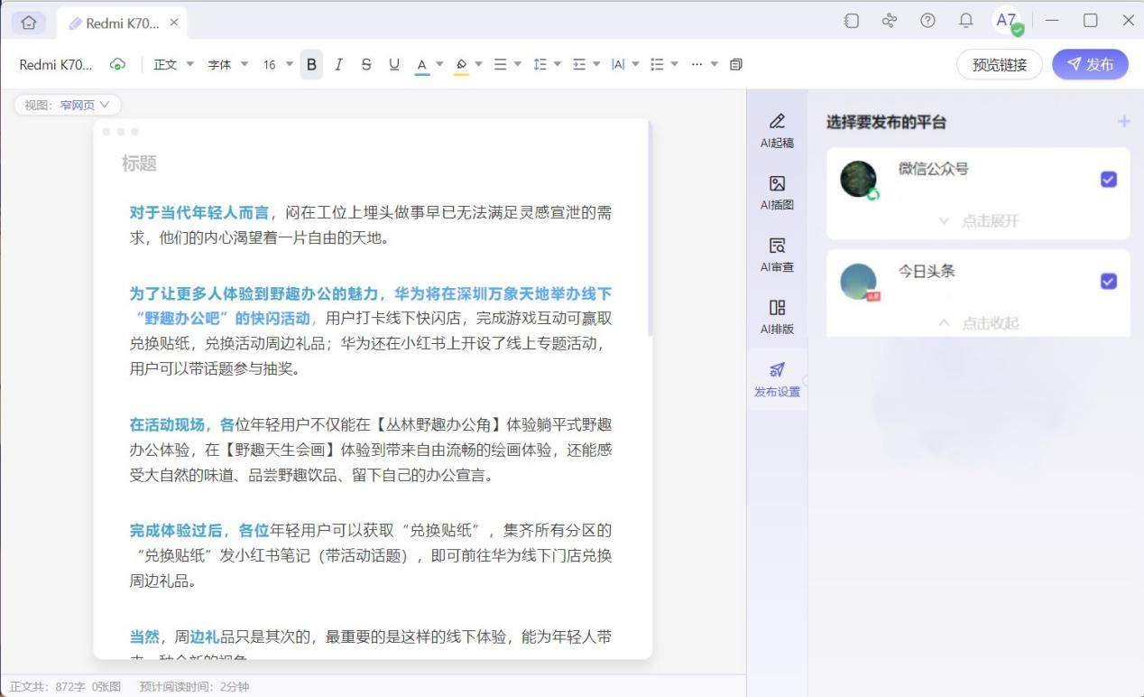Open the AI插图 illustration panel
Image resolution: width=1144 pixels, height=697 pixels.
(x=777, y=191)
